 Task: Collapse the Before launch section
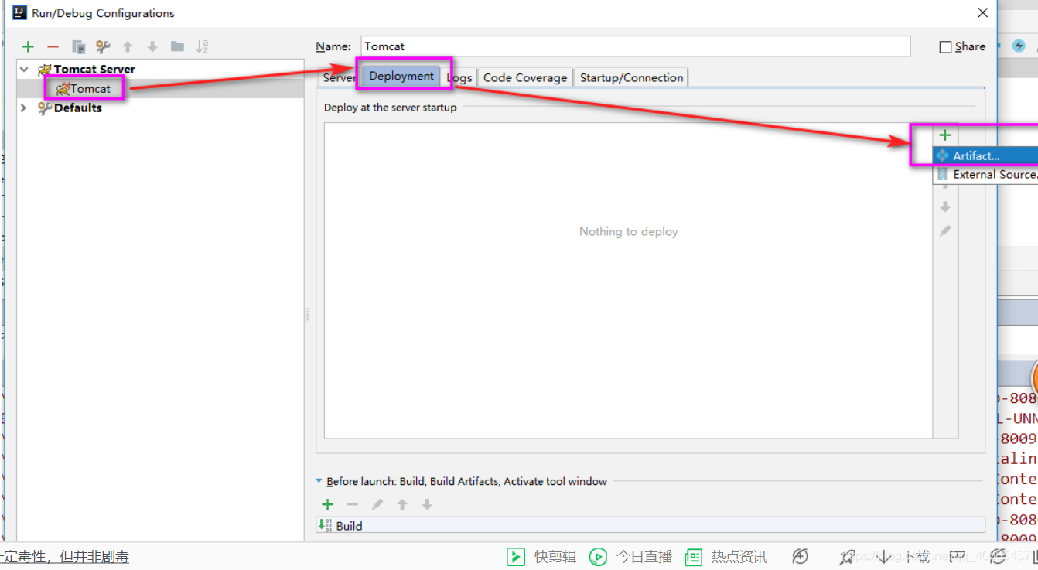click(319, 481)
